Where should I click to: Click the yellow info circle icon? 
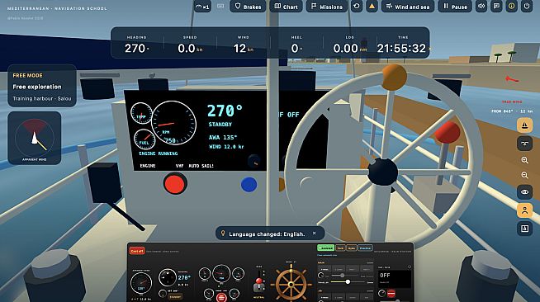(x=511, y=7)
